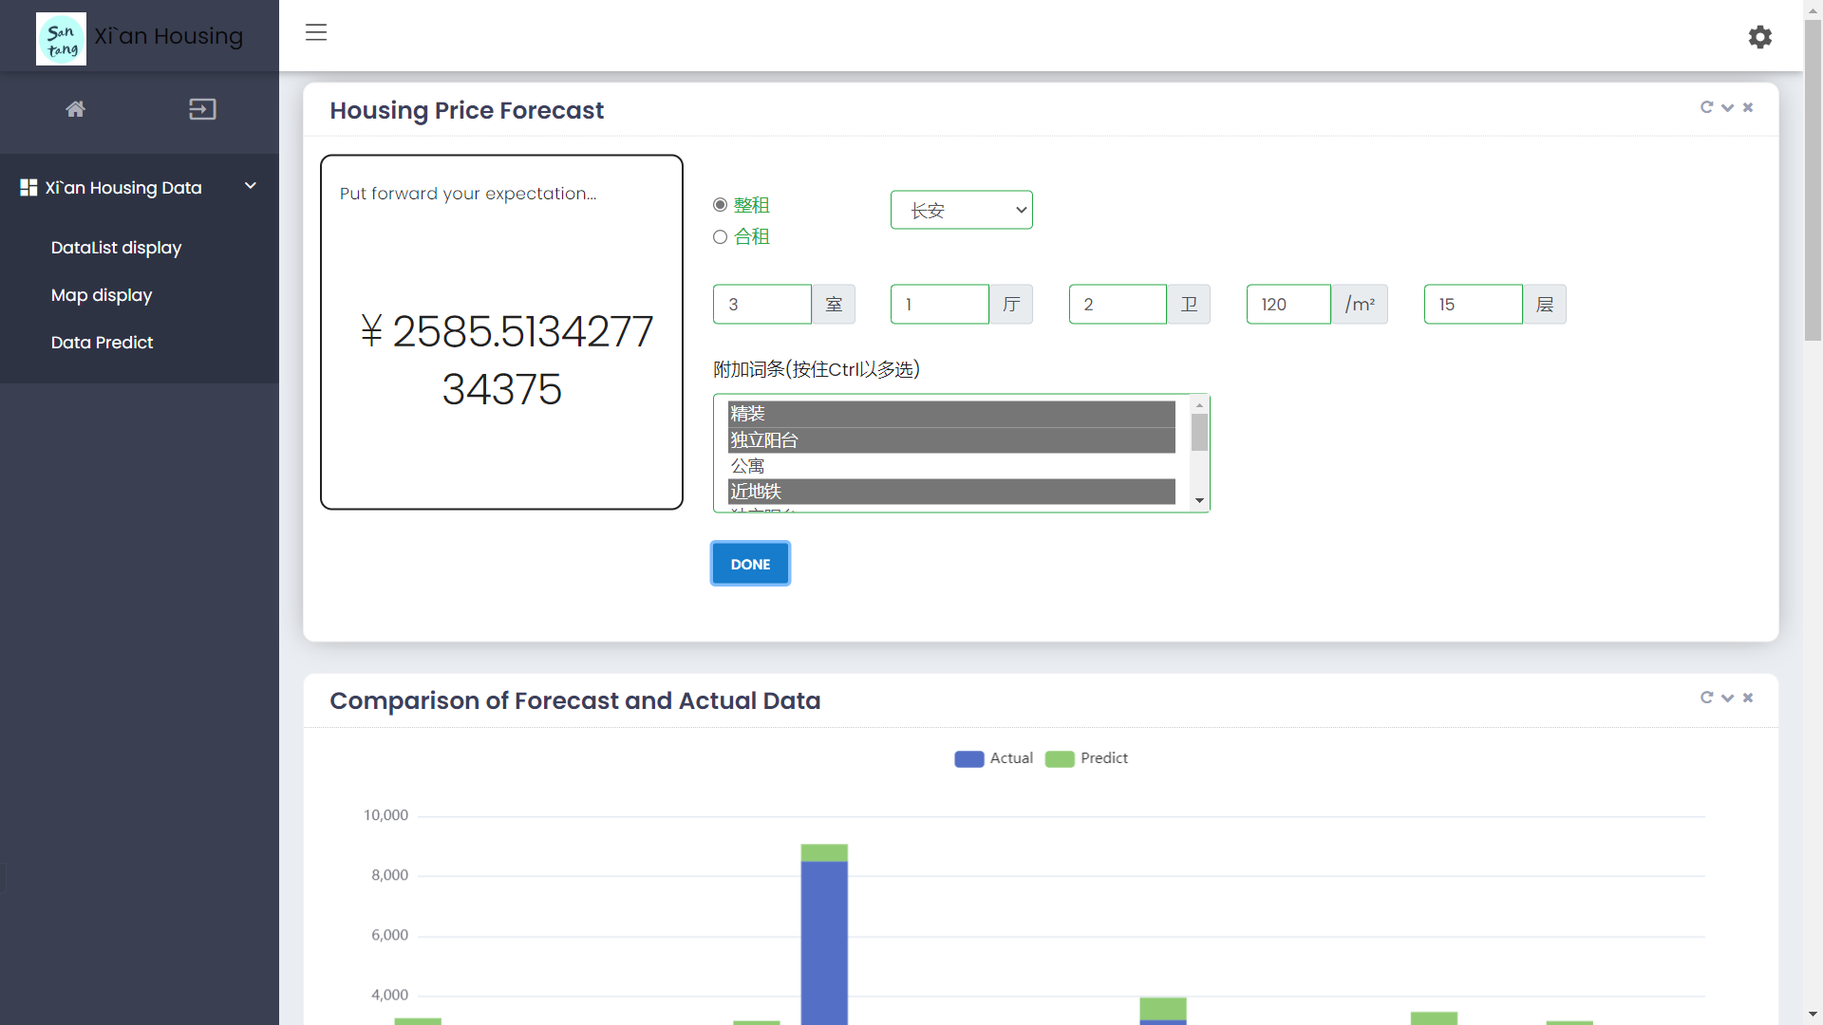Toggle the Predict legend green swatch
This screenshot has height=1025, width=1823.
[x=1060, y=759]
